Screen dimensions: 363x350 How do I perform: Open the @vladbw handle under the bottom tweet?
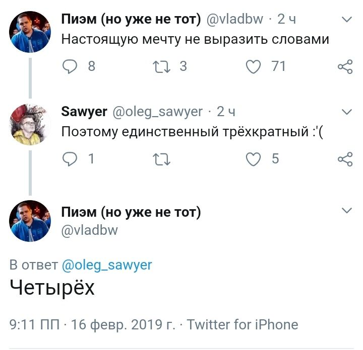(x=89, y=230)
